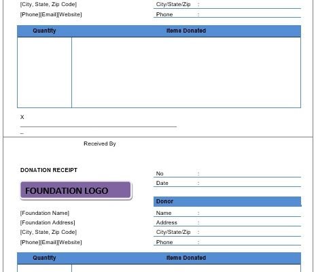Select the [Foundation Address] placeholder

coord(48,222)
